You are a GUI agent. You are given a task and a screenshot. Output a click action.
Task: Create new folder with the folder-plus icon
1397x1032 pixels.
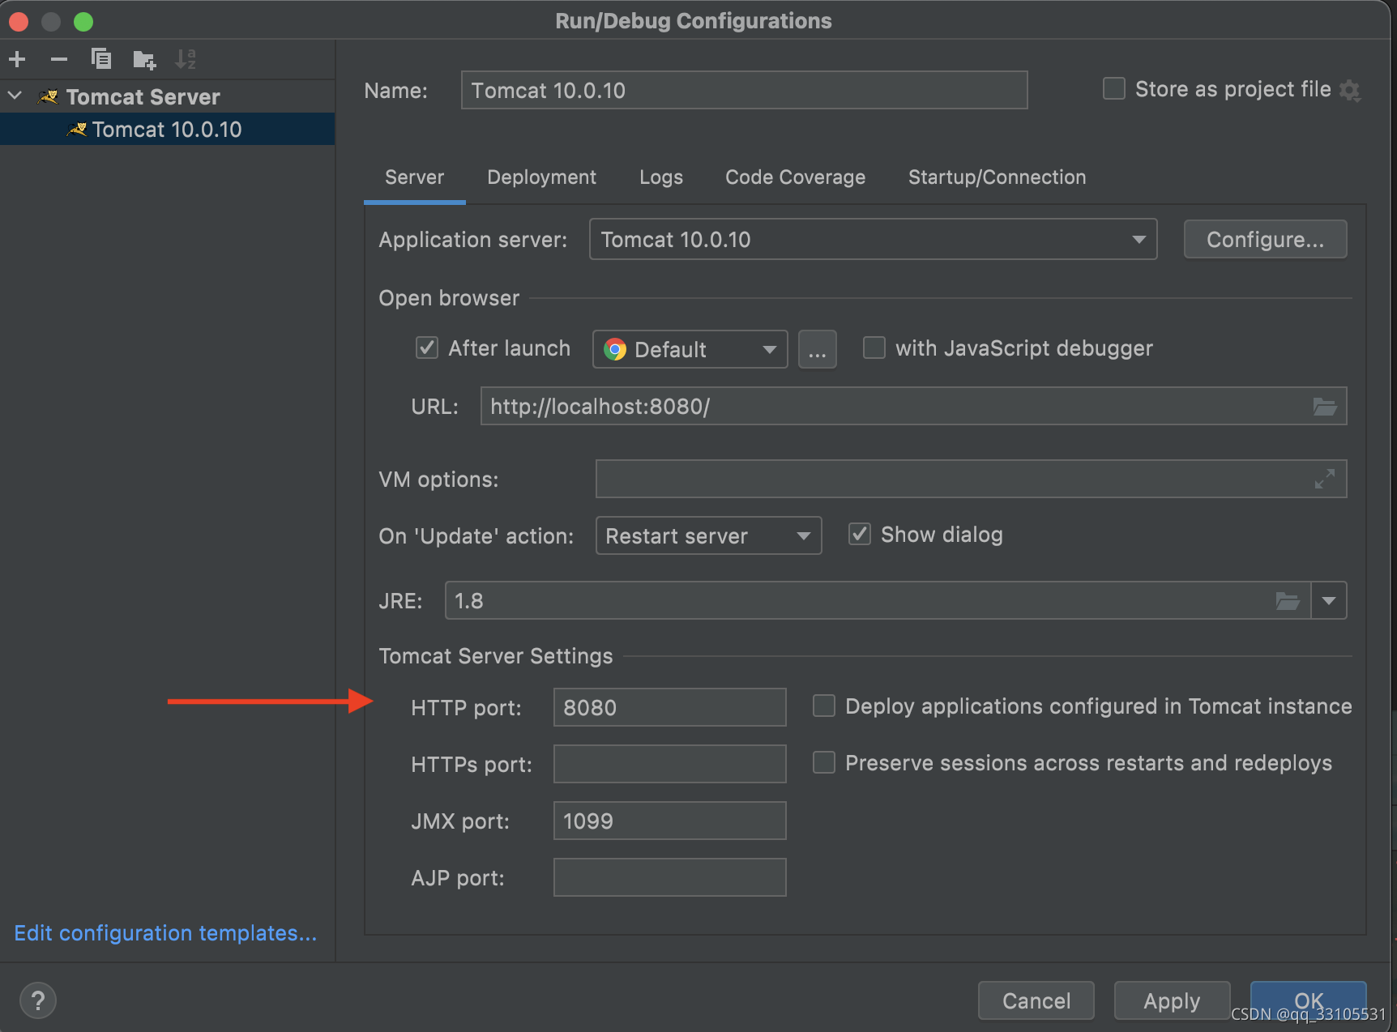(x=144, y=59)
